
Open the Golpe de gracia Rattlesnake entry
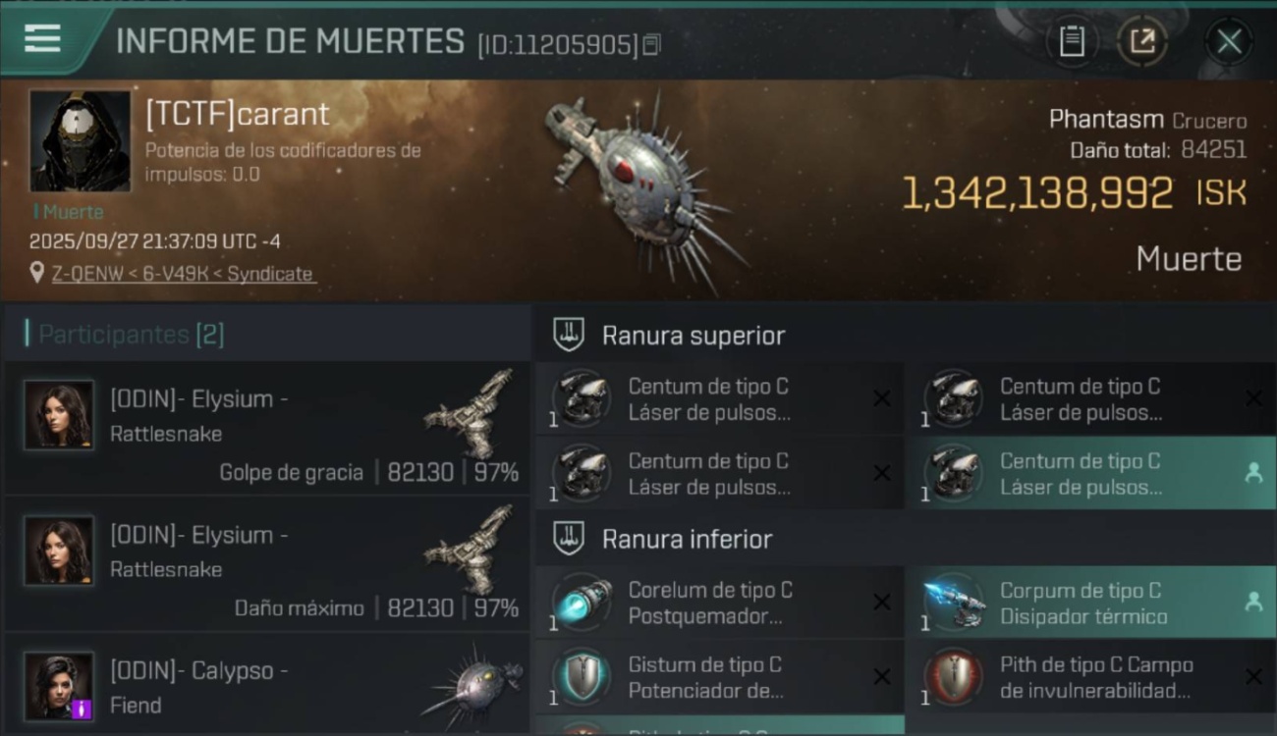[x=267, y=428]
